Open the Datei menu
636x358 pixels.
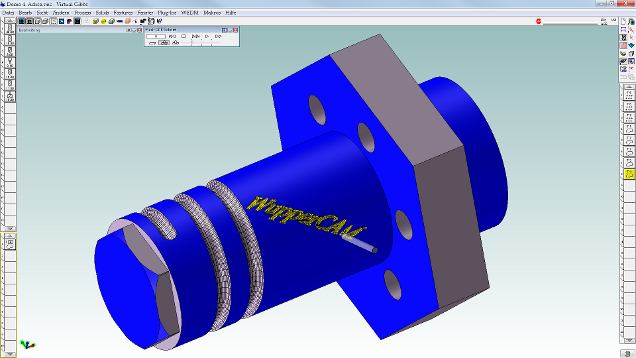tap(8, 13)
